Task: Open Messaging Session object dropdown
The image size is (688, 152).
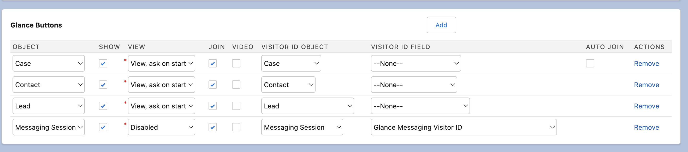Action: coord(48,127)
